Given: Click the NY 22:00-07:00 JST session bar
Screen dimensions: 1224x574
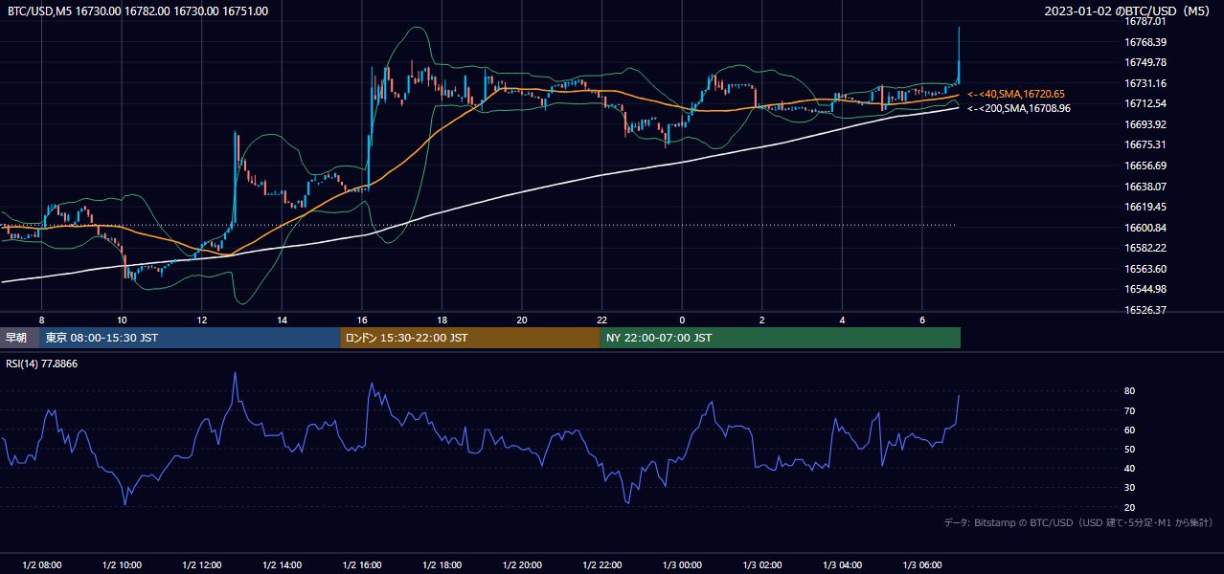Looking at the screenshot, I should click(x=781, y=338).
